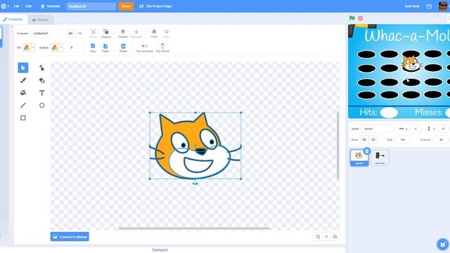
Task: Toggle sprite visibility to shown
Action: pos(364,140)
